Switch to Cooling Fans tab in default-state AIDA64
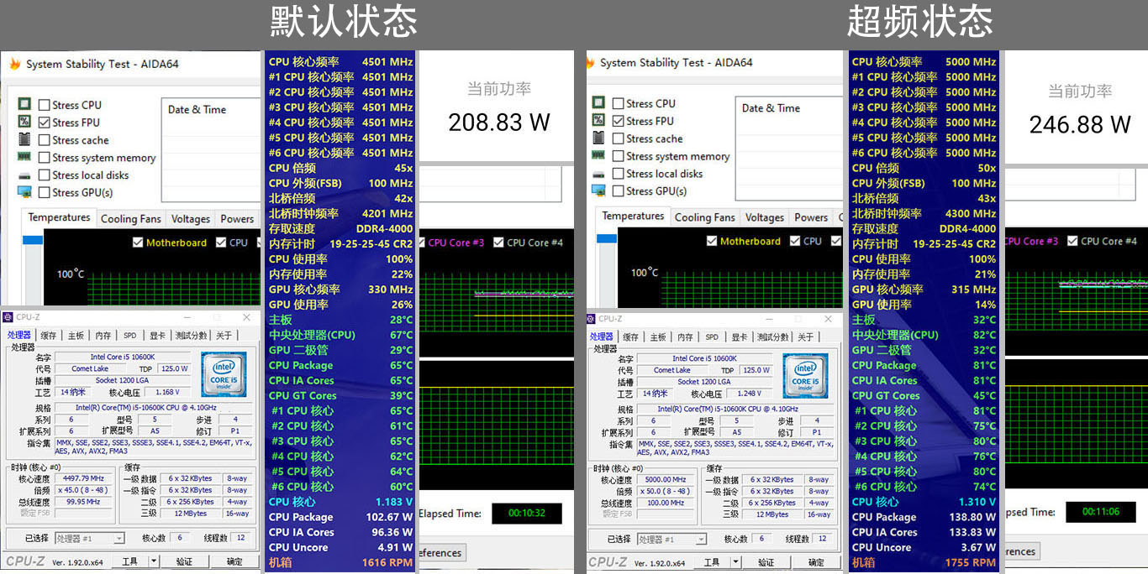This screenshot has width=1148, height=574. [130, 218]
